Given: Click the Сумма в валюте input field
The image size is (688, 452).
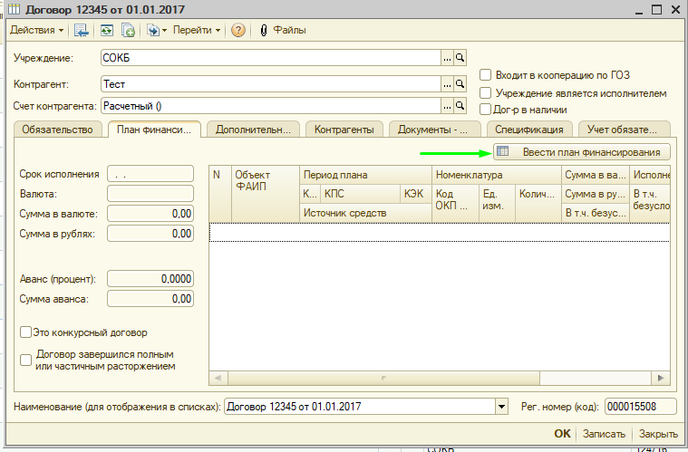Looking at the screenshot, I should pos(150,214).
